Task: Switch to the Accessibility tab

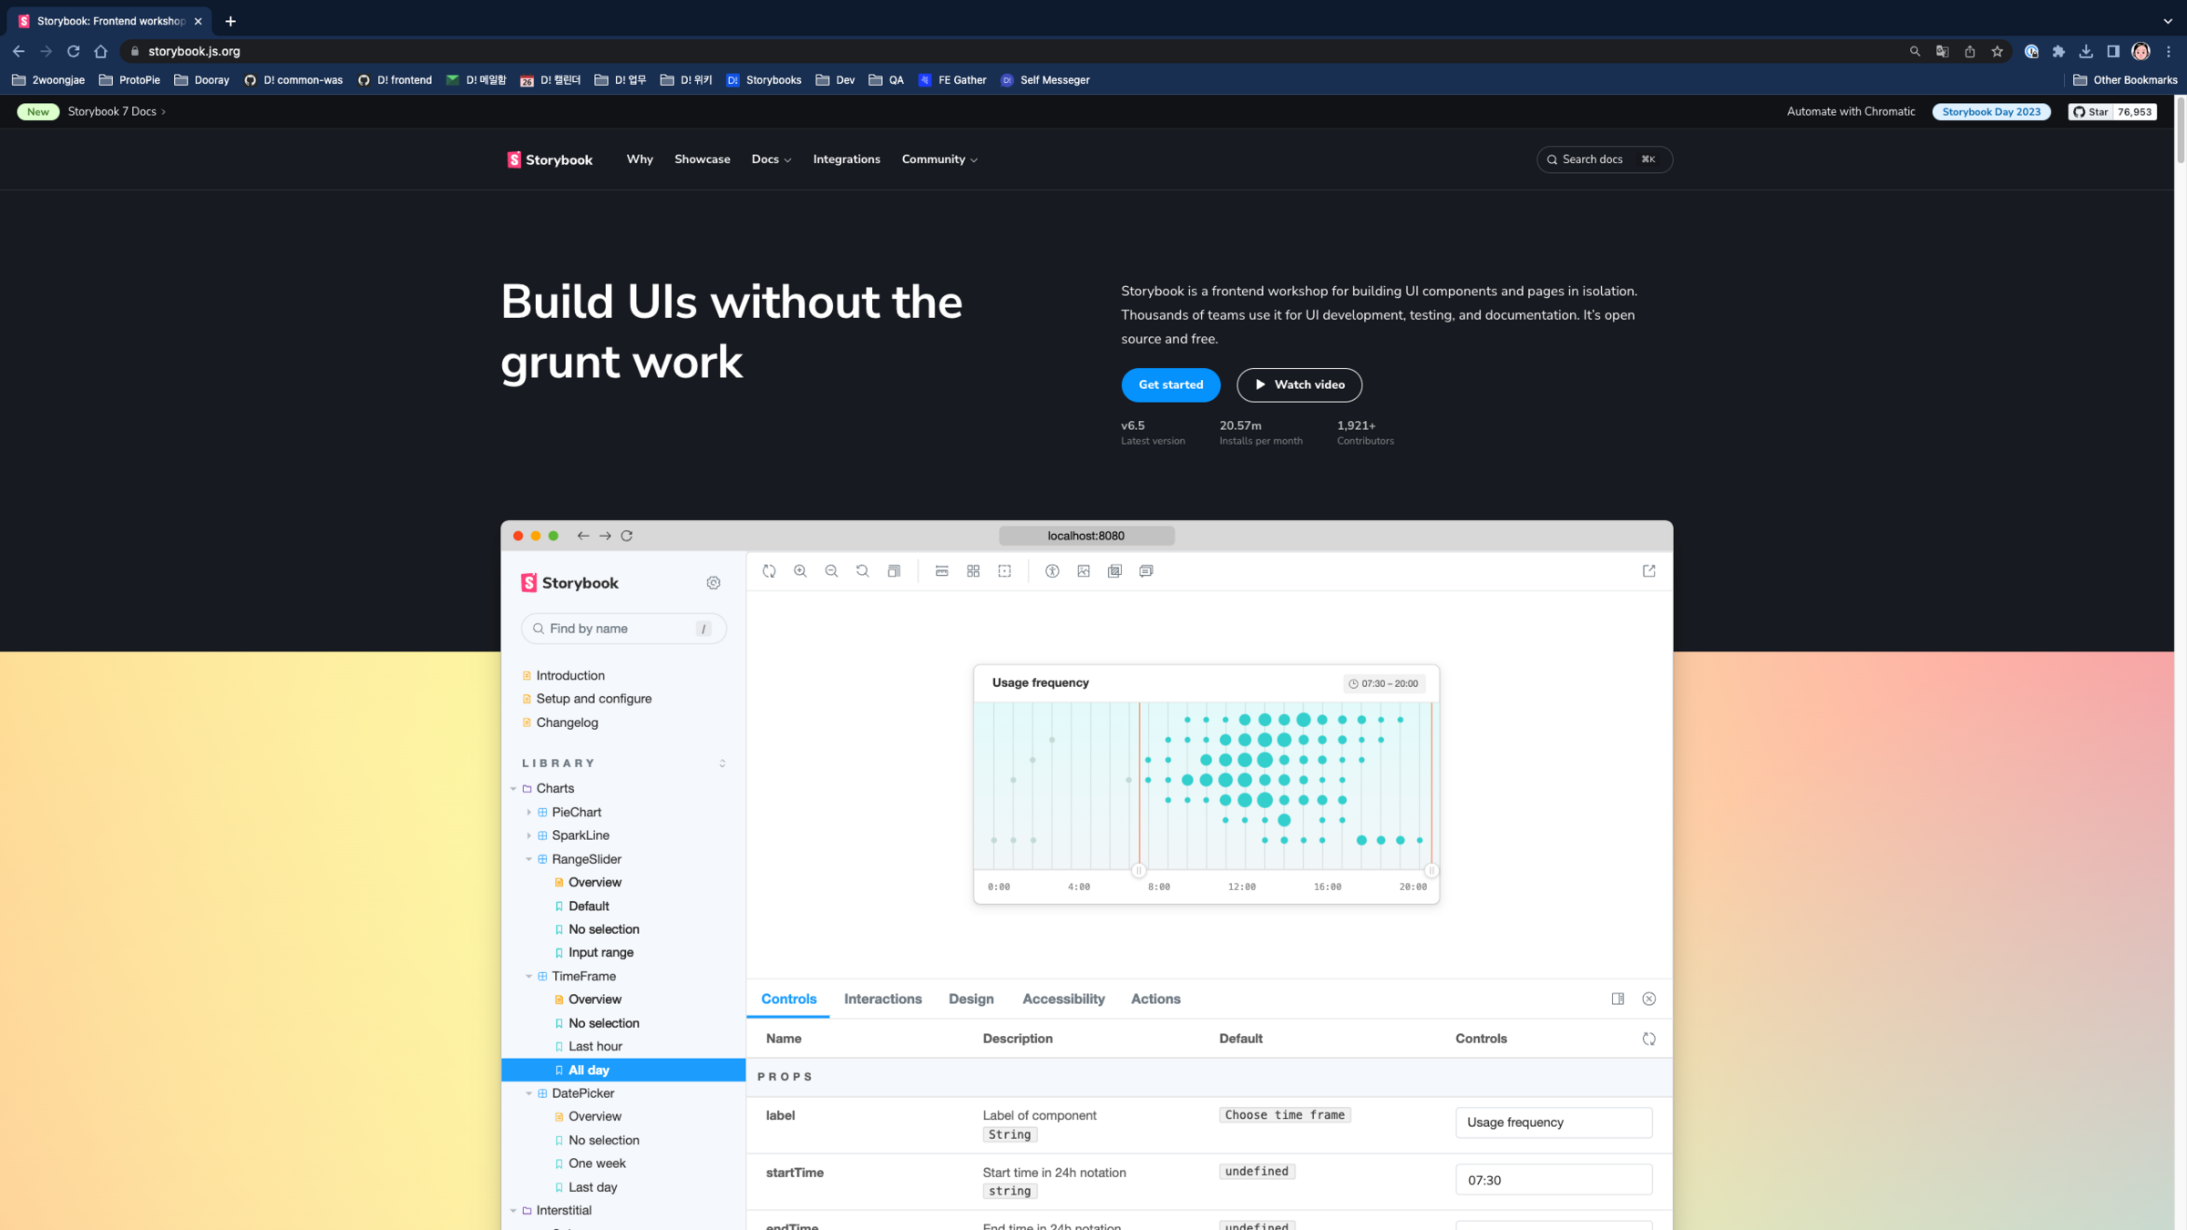Action: pos(1063,999)
